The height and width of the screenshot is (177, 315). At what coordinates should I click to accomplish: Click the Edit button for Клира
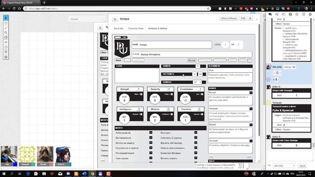243,18
